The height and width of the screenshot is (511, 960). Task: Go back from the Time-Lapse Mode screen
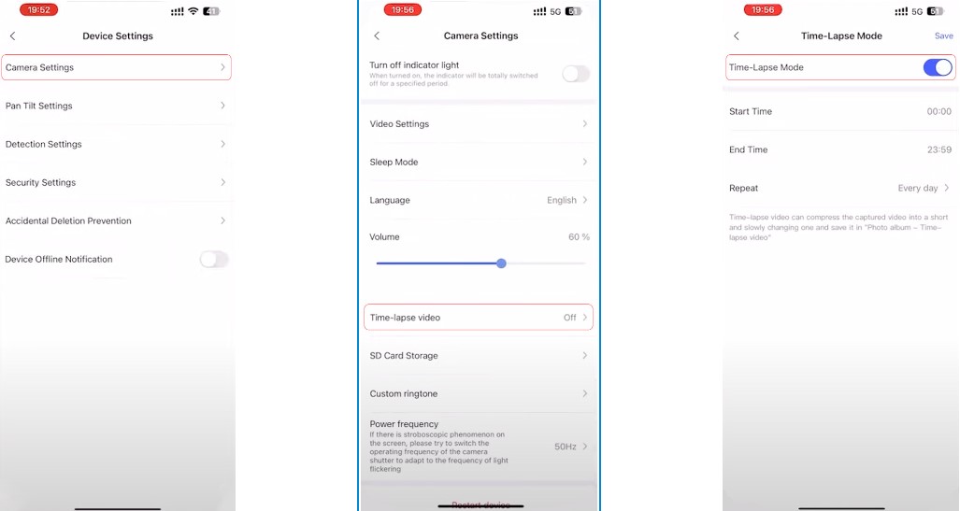pos(737,36)
